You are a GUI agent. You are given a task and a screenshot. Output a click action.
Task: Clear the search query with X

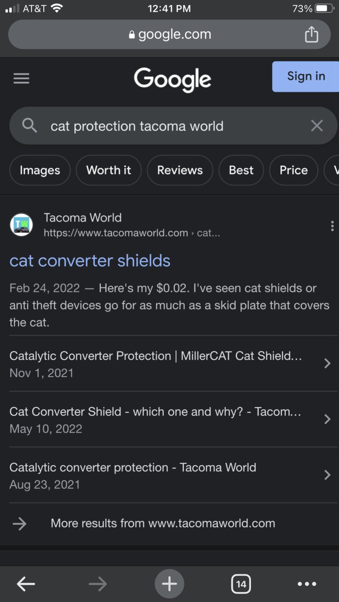317,126
